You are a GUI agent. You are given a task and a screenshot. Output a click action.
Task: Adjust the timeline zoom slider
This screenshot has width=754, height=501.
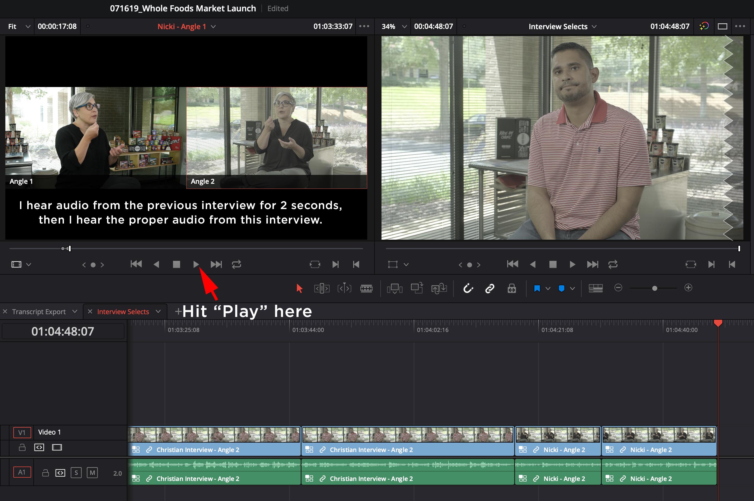point(654,288)
